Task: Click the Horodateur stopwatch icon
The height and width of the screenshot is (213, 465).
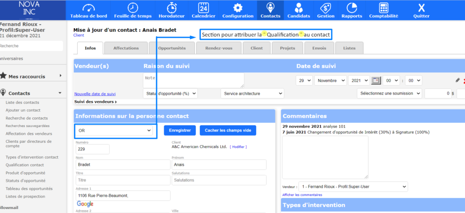Action: click(x=172, y=8)
